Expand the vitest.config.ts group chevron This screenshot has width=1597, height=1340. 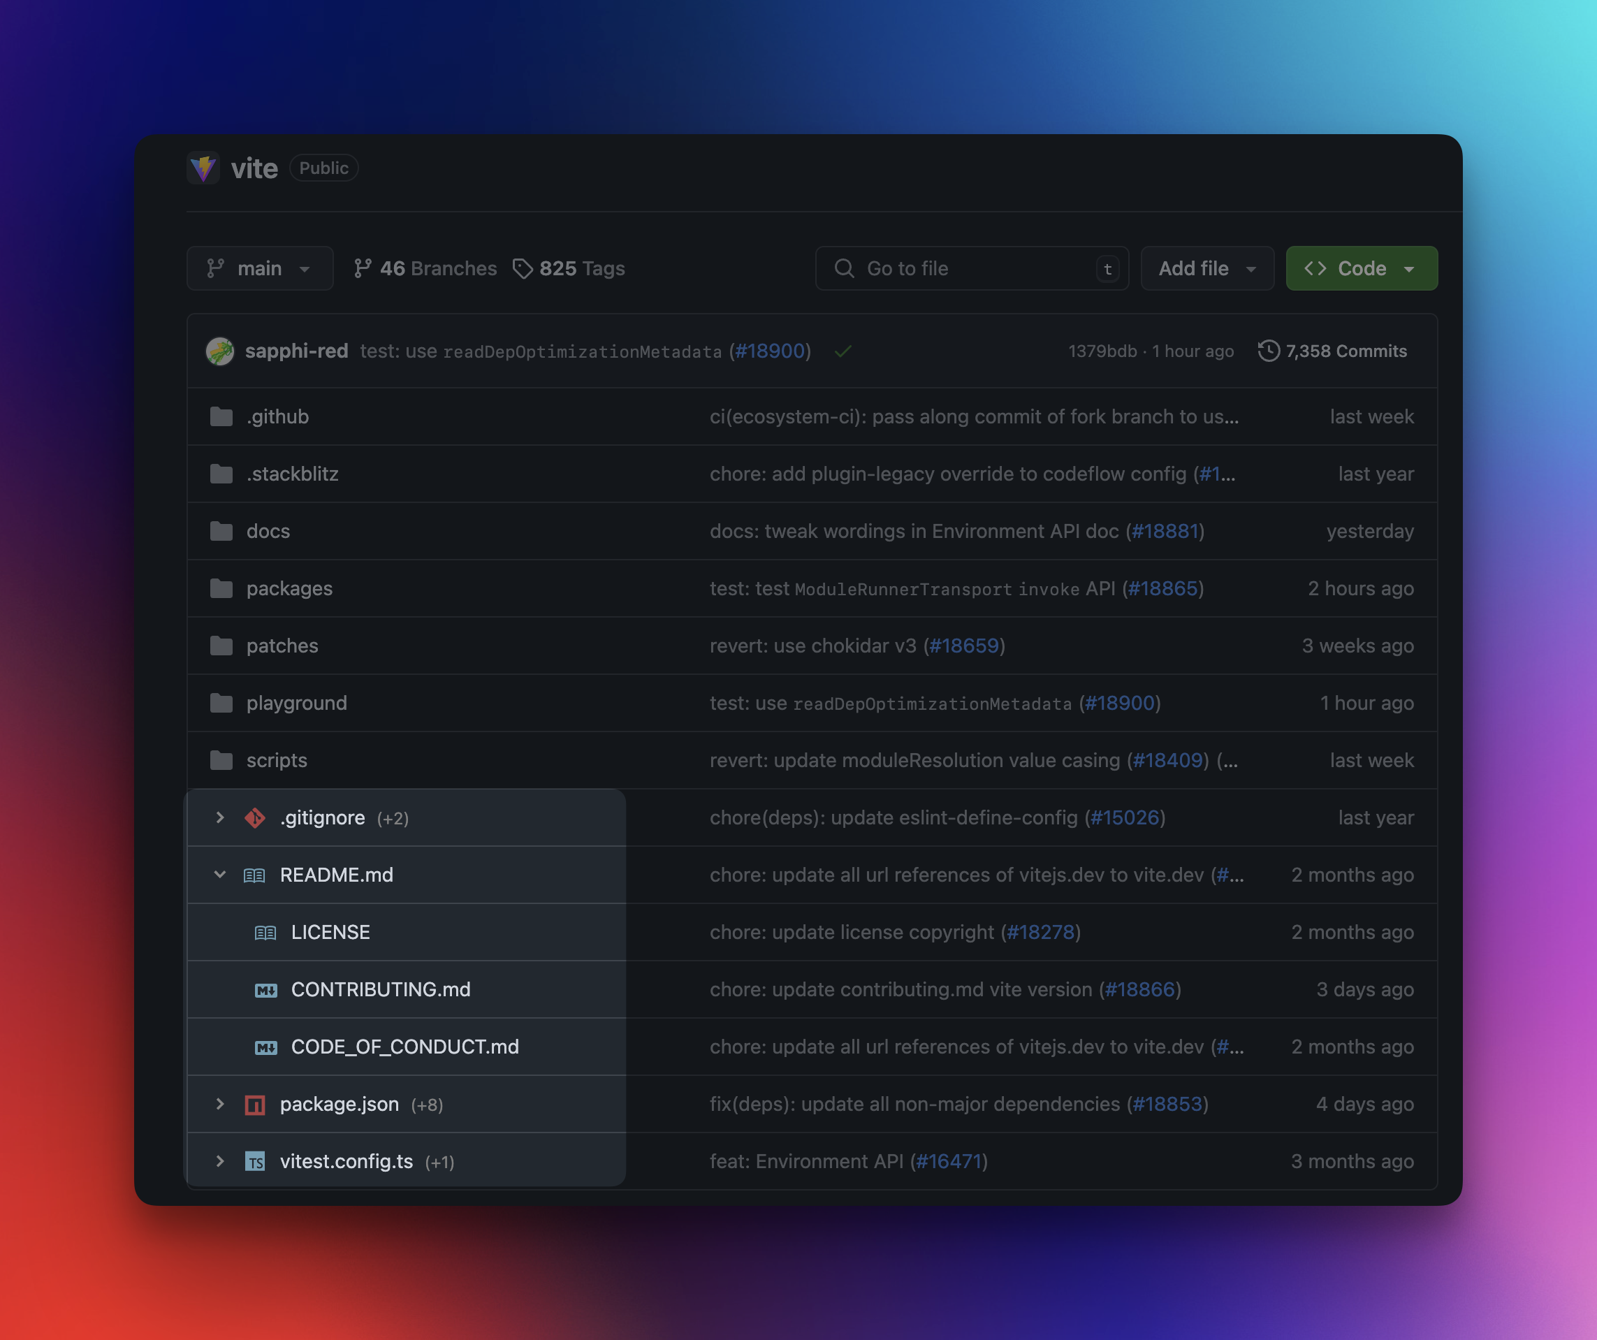point(220,1161)
